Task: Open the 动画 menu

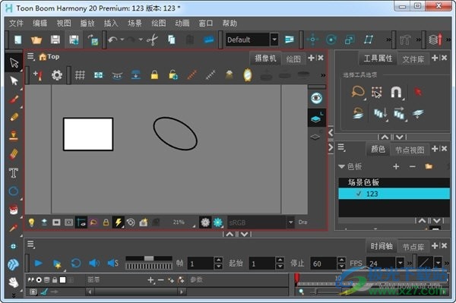Action: 182,24
